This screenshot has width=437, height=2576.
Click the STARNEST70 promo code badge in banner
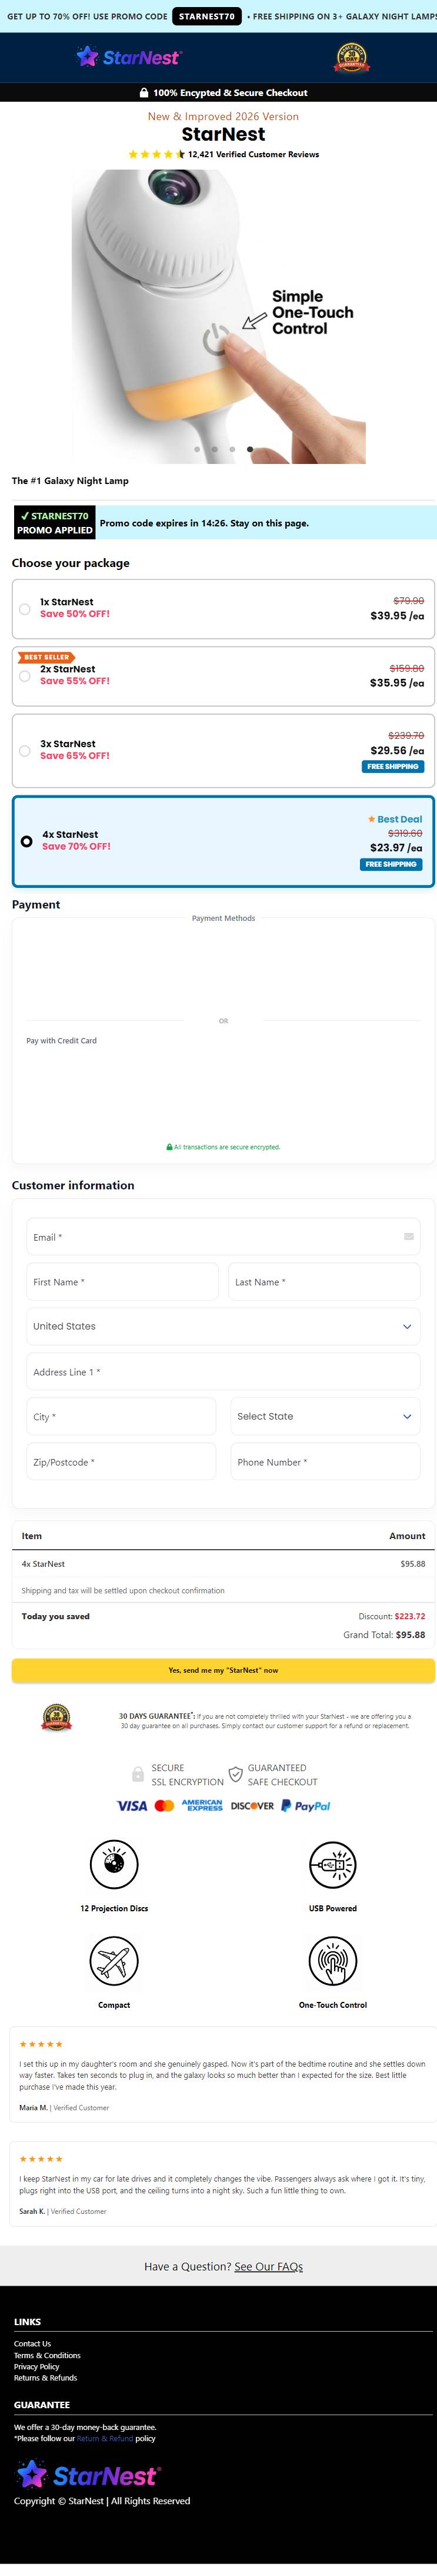[x=207, y=16]
